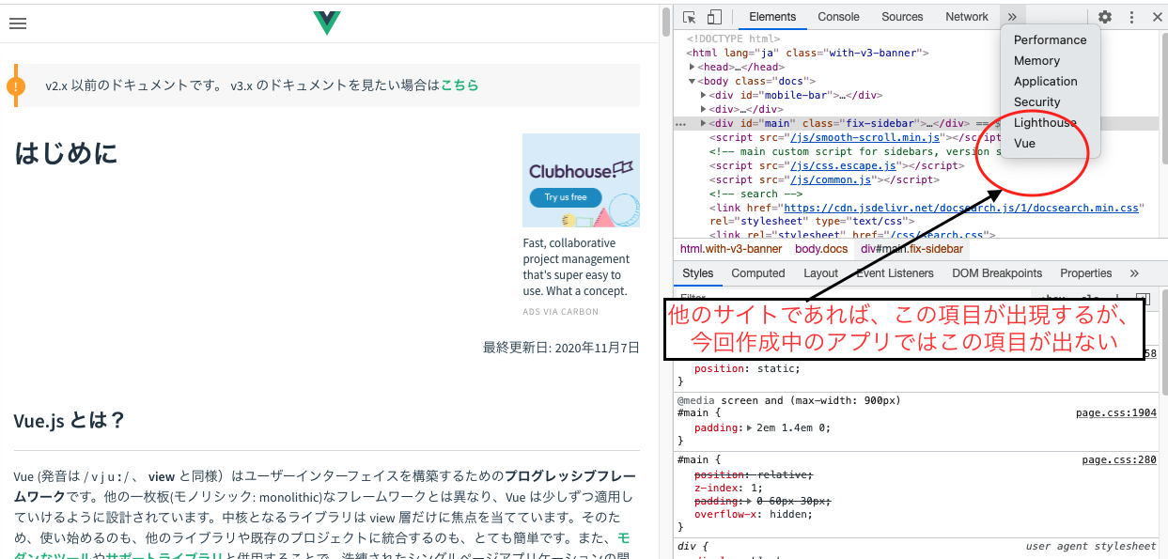Click the Try us free button
Screen dimensions: 1168x559
click(565, 197)
